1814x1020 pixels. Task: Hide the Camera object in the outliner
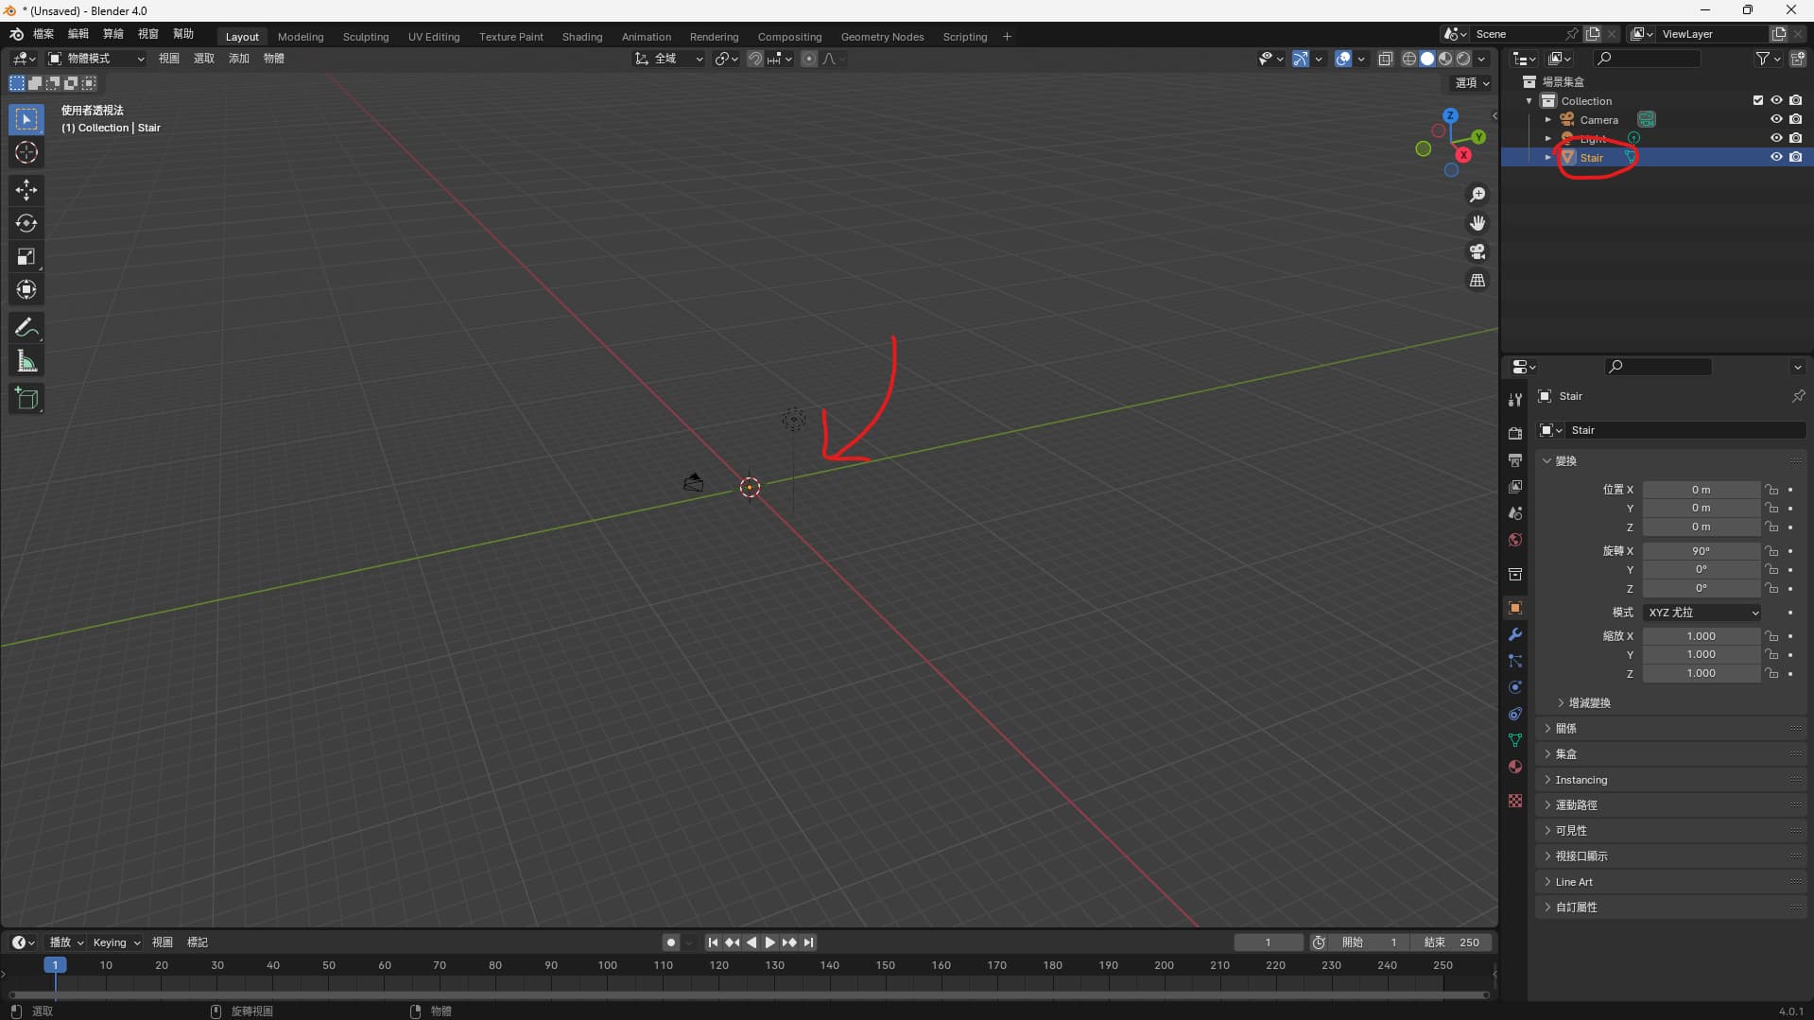[x=1776, y=119]
